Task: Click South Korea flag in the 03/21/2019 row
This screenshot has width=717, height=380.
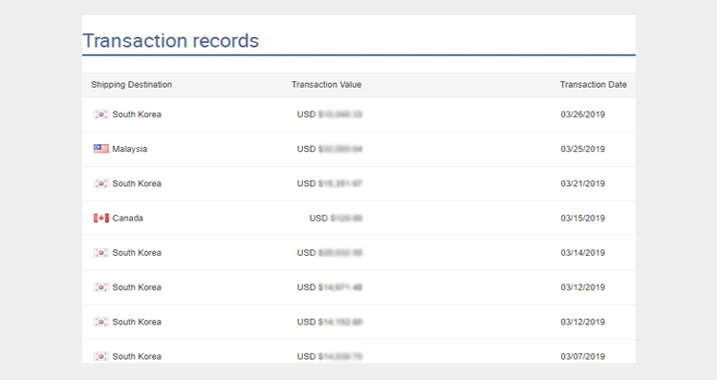Action: [101, 183]
